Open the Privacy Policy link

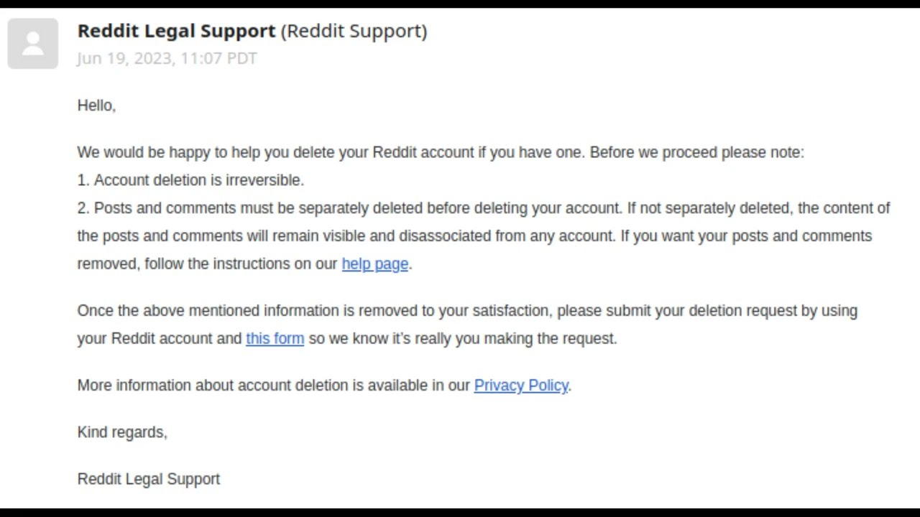coord(521,385)
